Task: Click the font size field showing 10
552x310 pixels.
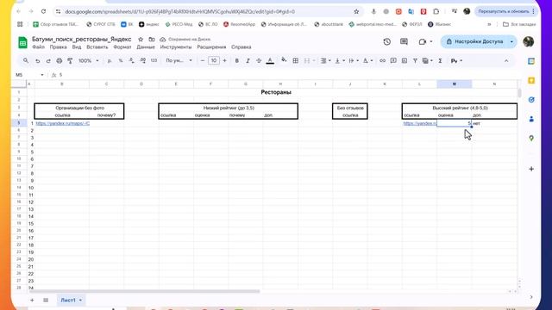Action: click(x=214, y=61)
